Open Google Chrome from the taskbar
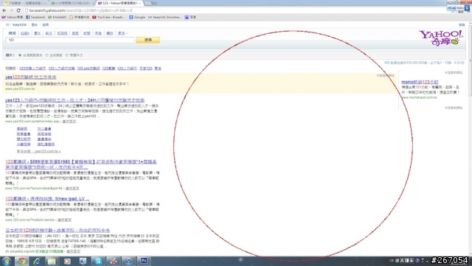 (x=21, y=261)
